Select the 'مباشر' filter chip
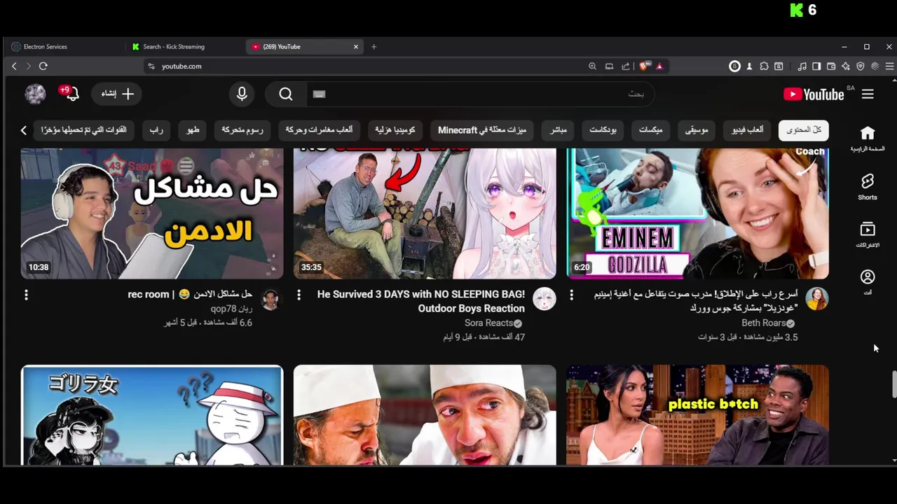 click(x=559, y=130)
